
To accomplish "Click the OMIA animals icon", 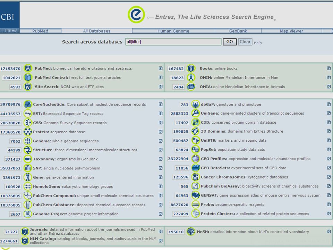I will point(191,87).
